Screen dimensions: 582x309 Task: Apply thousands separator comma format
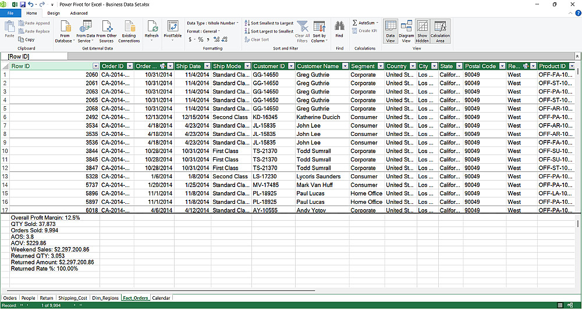click(208, 39)
